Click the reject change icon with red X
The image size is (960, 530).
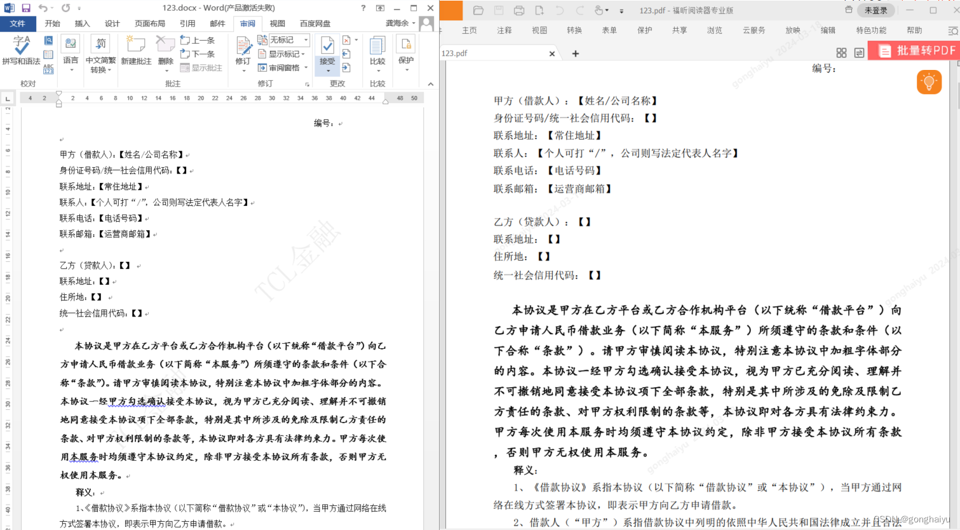point(346,40)
